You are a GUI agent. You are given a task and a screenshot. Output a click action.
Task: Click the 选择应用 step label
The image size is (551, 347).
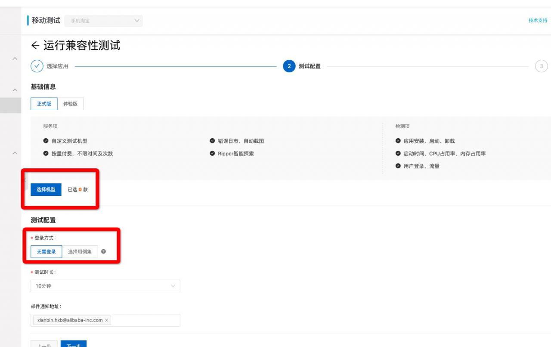click(57, 66)
